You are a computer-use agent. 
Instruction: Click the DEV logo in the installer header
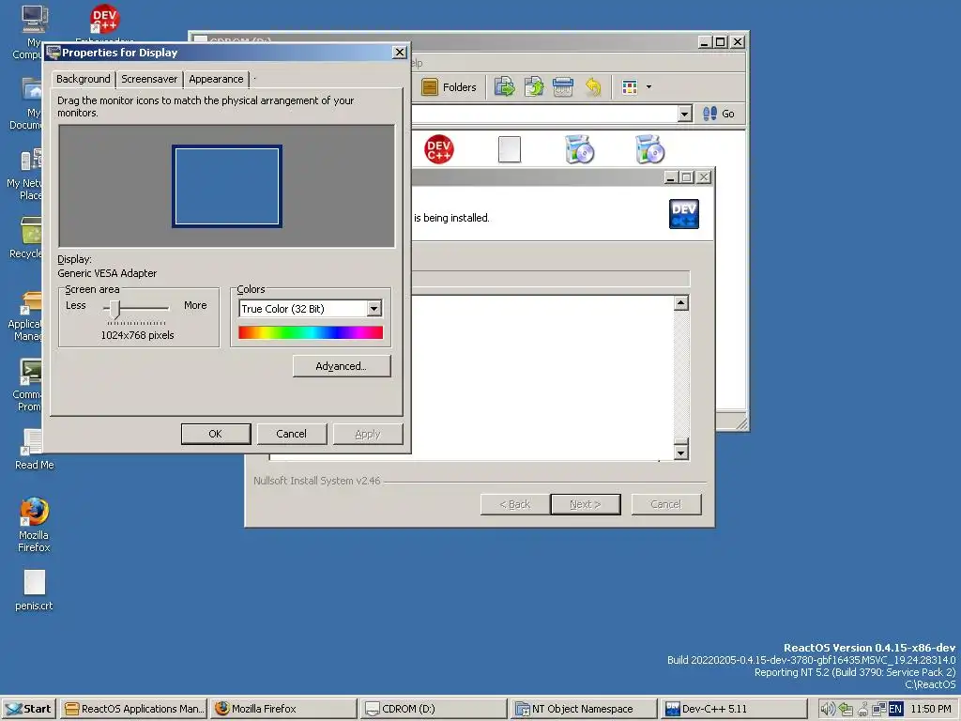(x=683, y=214)
